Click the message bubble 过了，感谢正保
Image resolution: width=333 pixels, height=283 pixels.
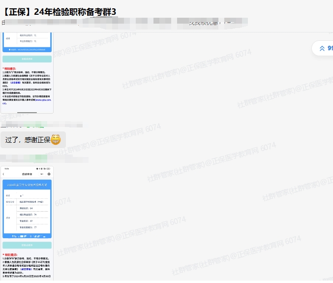[32, 140]
